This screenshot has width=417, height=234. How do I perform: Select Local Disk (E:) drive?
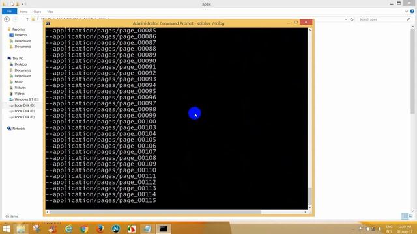pyautogui.click(x=25, y=111)
